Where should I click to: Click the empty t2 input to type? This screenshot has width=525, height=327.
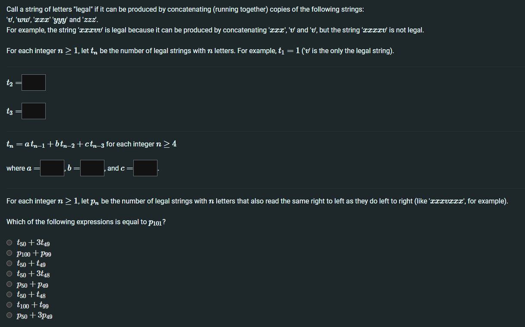click(x=33, y=83)
